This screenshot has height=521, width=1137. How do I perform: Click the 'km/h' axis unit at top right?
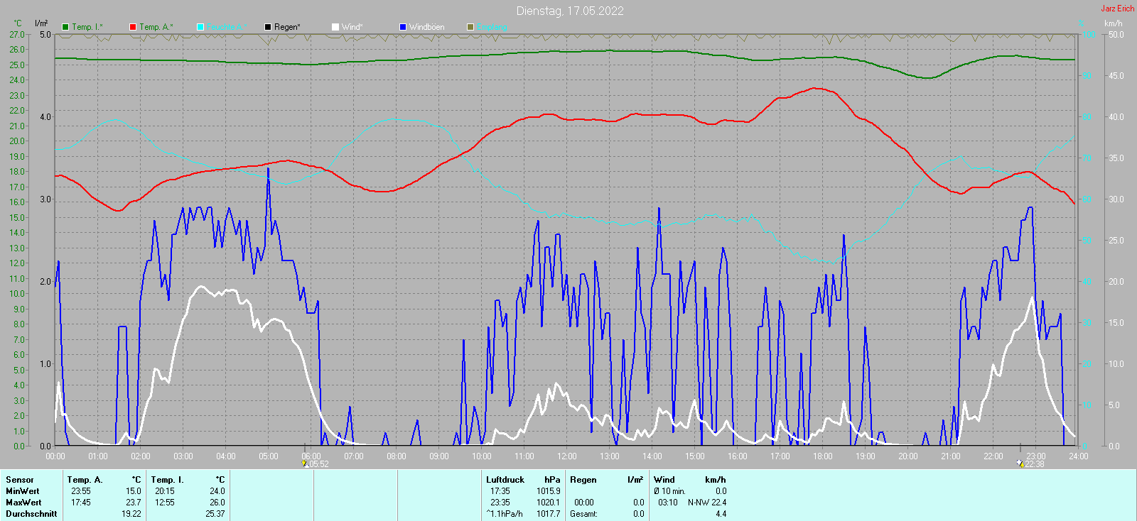(1114, 23)
